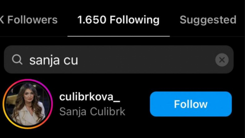Image resolution: width=245 pixels, height=138 pixels.
Task: Show the Suggested accounts list
Action: 208,20
